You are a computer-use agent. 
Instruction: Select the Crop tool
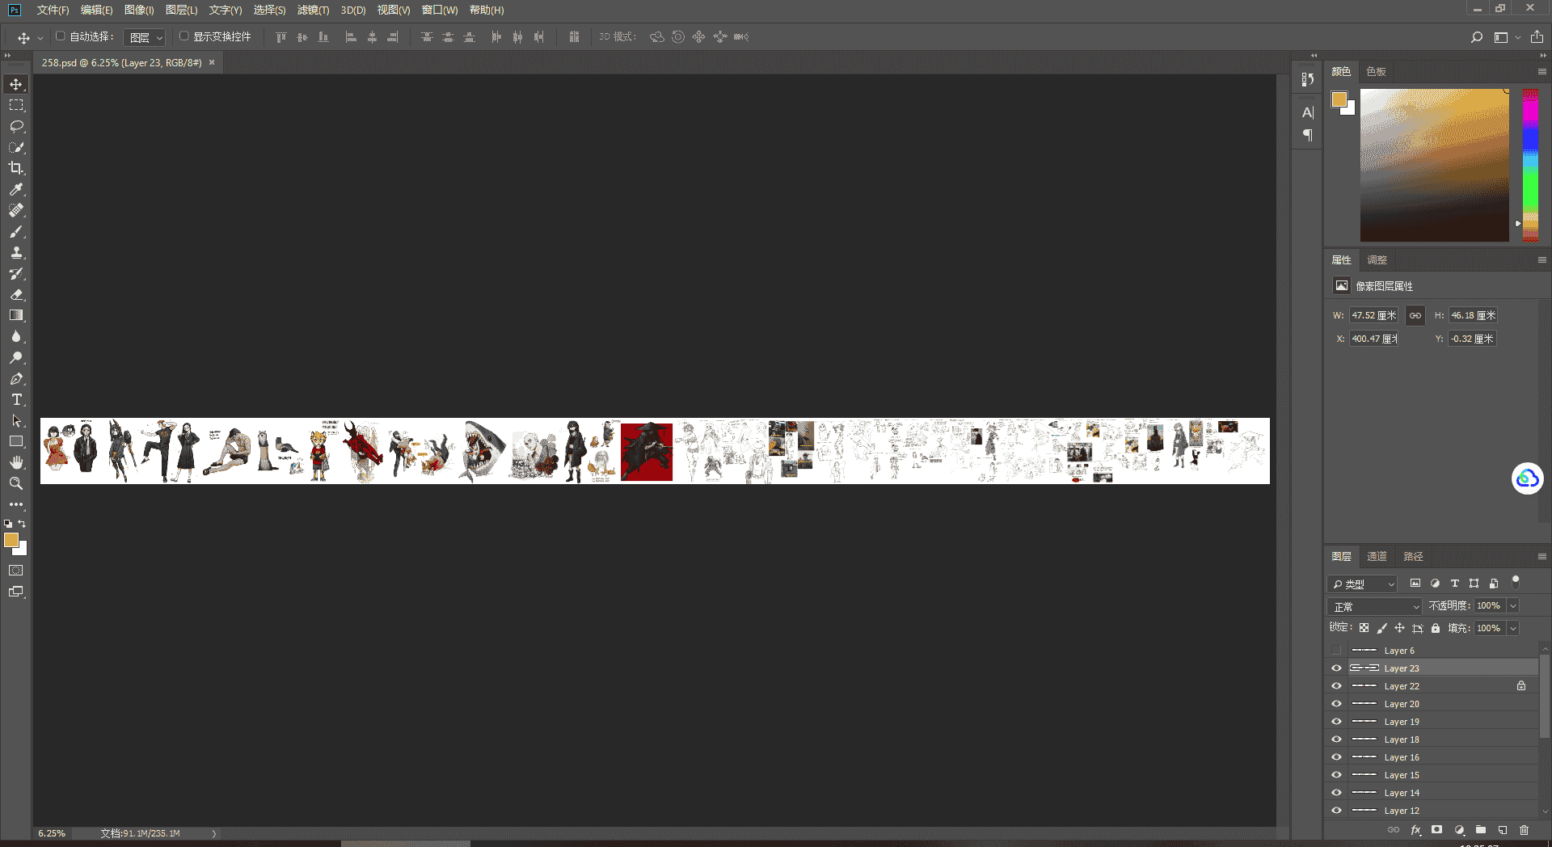[x=16, y=168]
